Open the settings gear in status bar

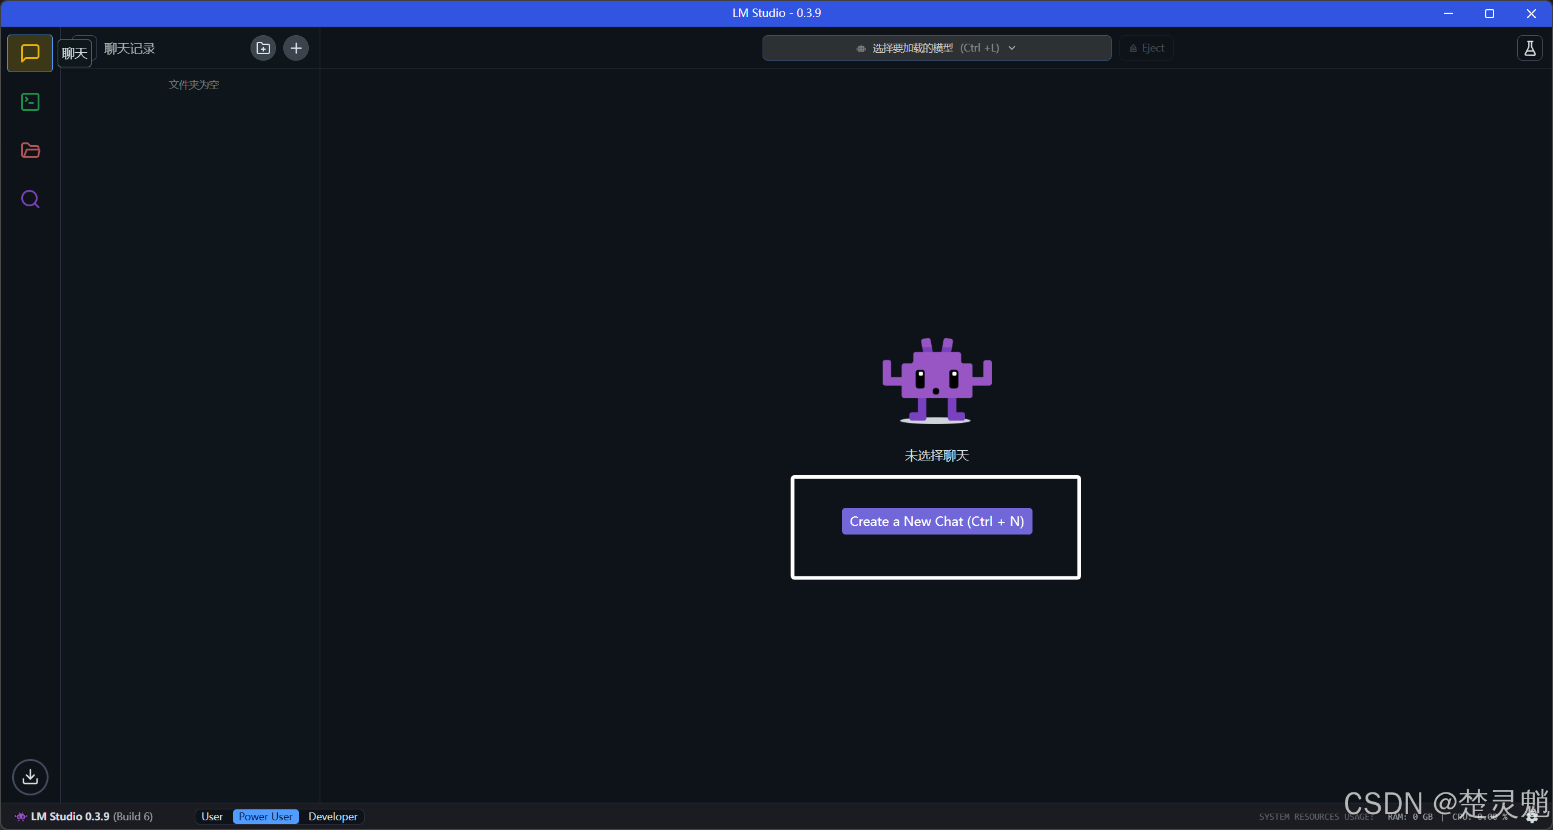click(1532, 817)
